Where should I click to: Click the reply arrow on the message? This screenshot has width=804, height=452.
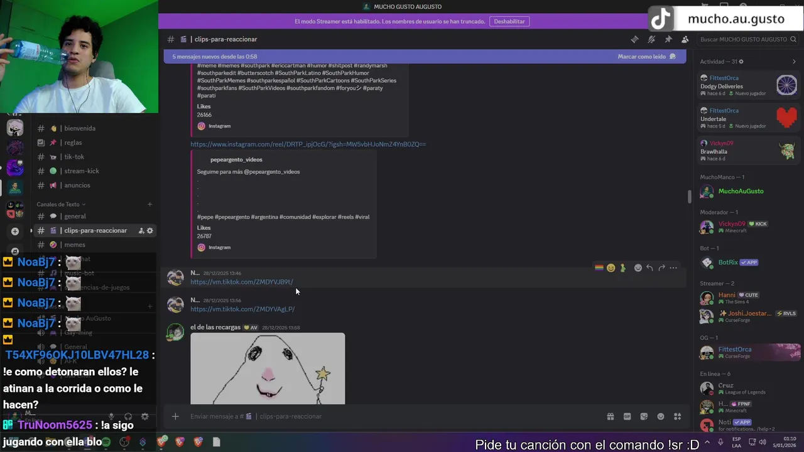pyautogui.click(x=649, y=267)
